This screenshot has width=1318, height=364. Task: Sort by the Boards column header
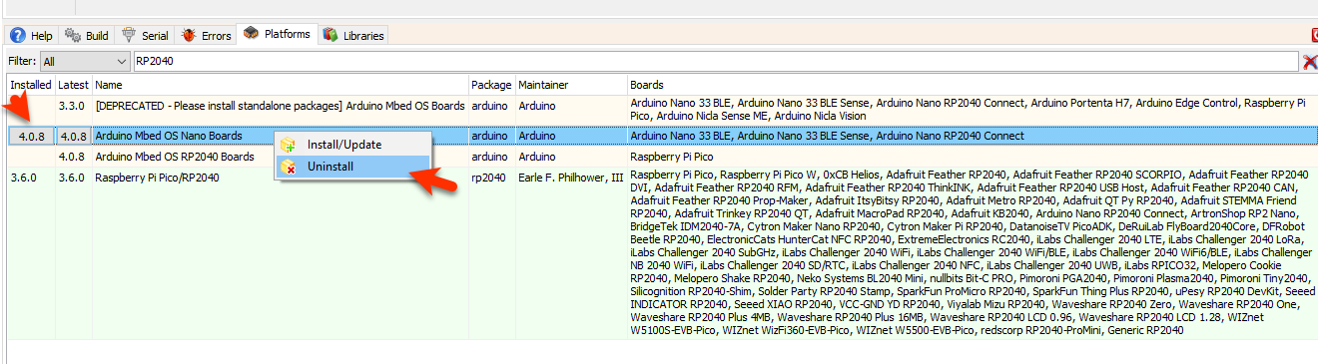tap(972, 85)
